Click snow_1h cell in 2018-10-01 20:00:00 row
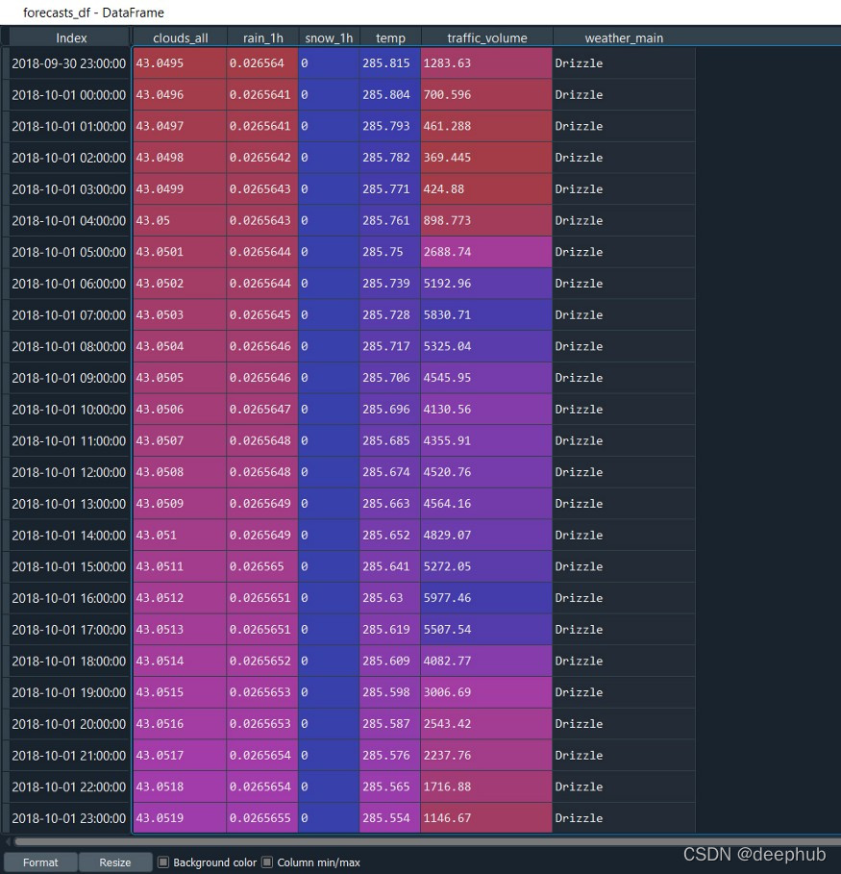 pos(329,724)
